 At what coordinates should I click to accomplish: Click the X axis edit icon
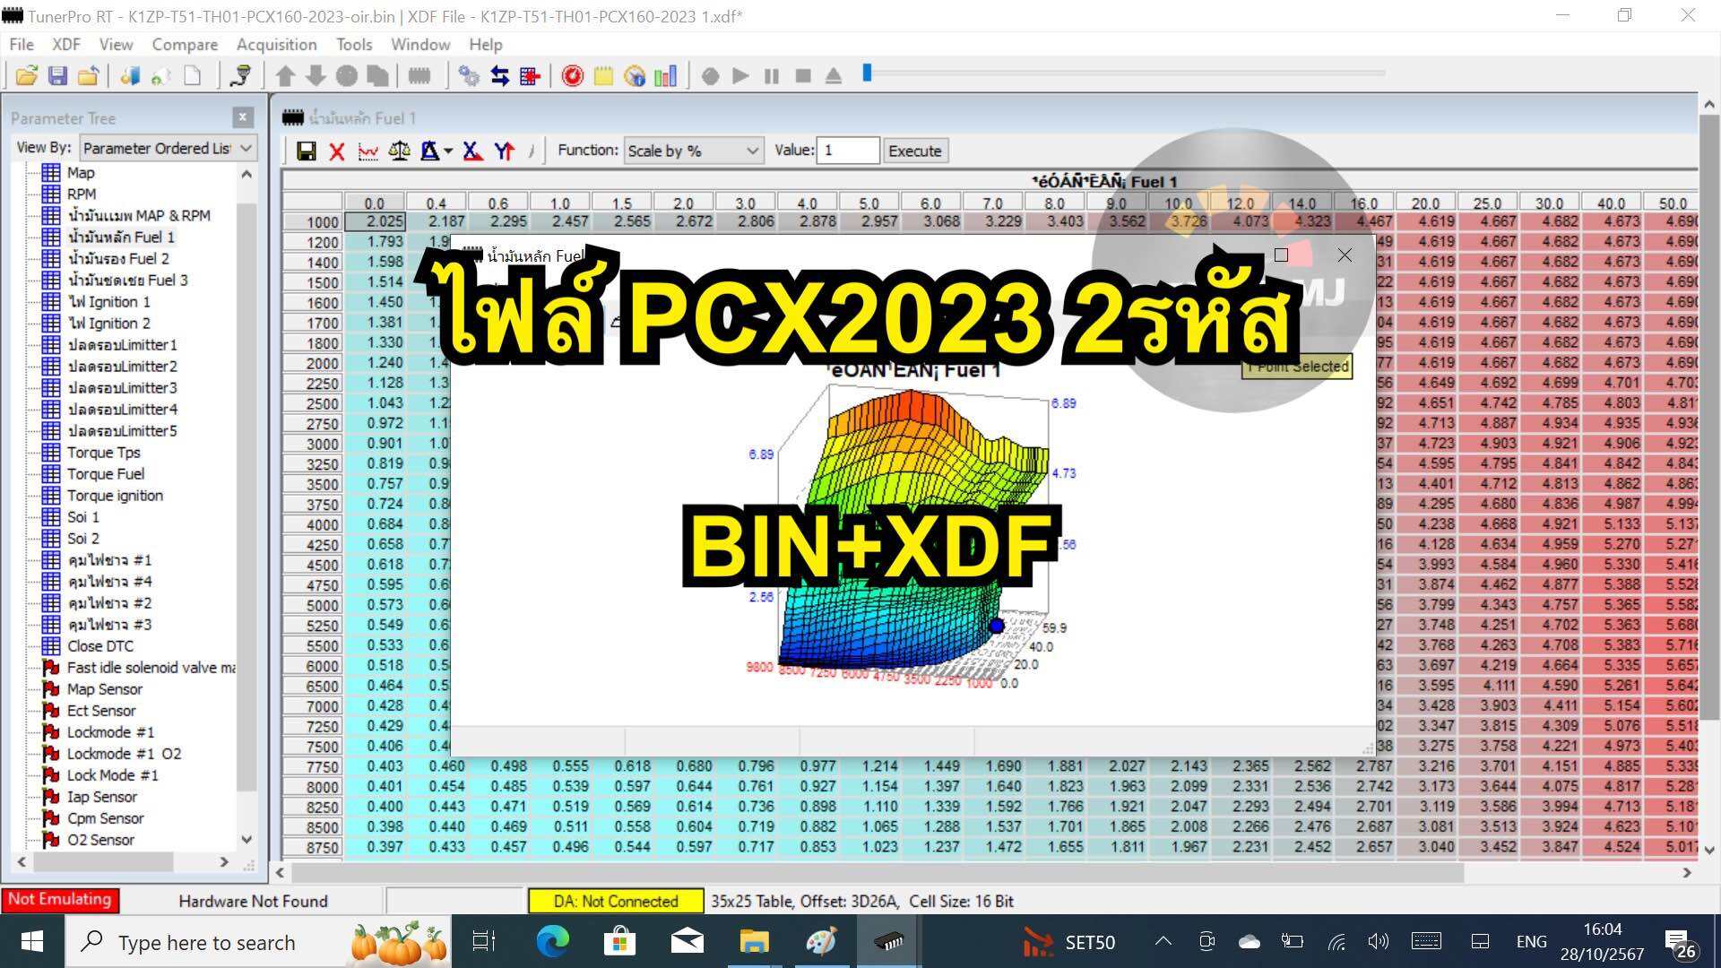472,151
